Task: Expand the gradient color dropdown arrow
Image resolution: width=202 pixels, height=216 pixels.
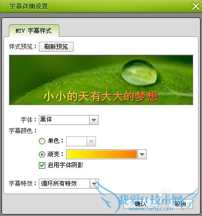Action: pyautogui.click(x=142, y=154)
